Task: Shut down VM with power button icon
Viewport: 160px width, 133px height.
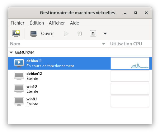Action: (x=93, y=33)
